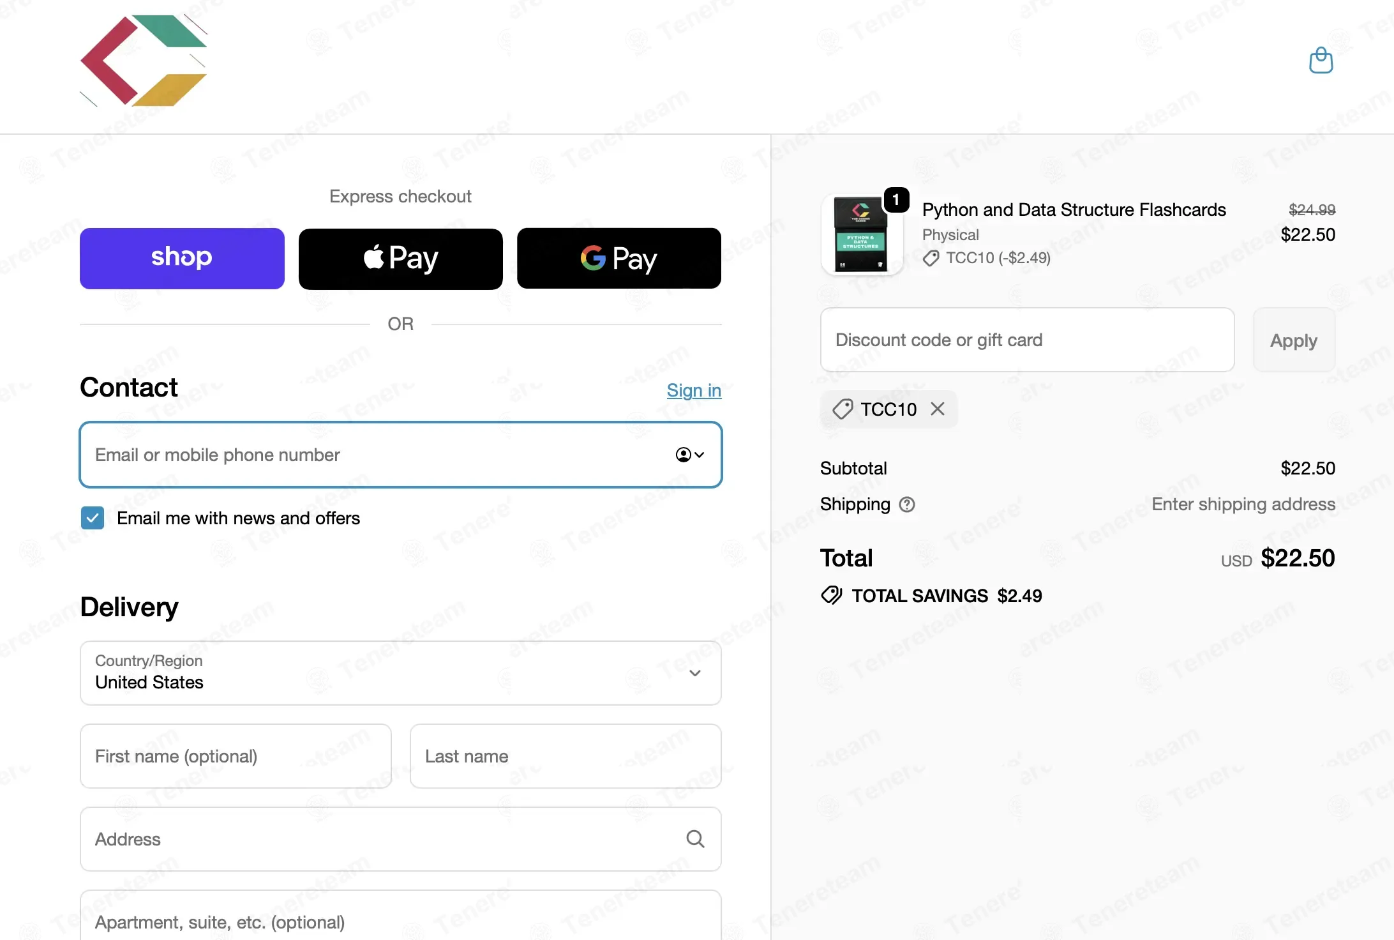Screen dimensions: 1394x940
Task: Choose Google Pay express checkout
Action: click(x=619, y=259)
